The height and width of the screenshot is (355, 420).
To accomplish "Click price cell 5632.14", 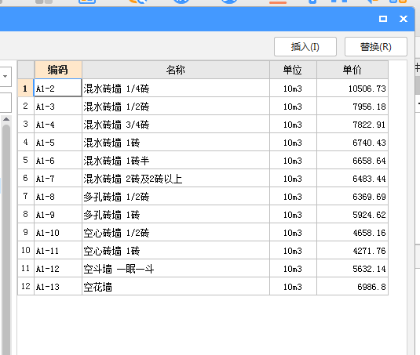I will (x=352, y=268).
